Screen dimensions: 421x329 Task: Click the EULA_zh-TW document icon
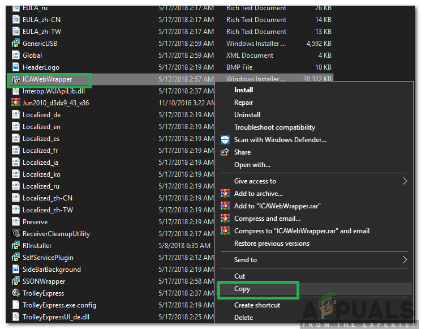(x=16, y=32)
